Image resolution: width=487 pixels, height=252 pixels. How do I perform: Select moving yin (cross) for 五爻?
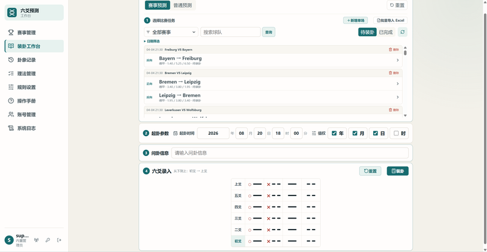(273, 196)
